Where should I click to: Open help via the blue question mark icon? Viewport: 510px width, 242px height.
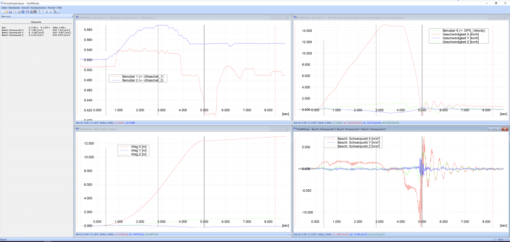(x=22, y=12)
